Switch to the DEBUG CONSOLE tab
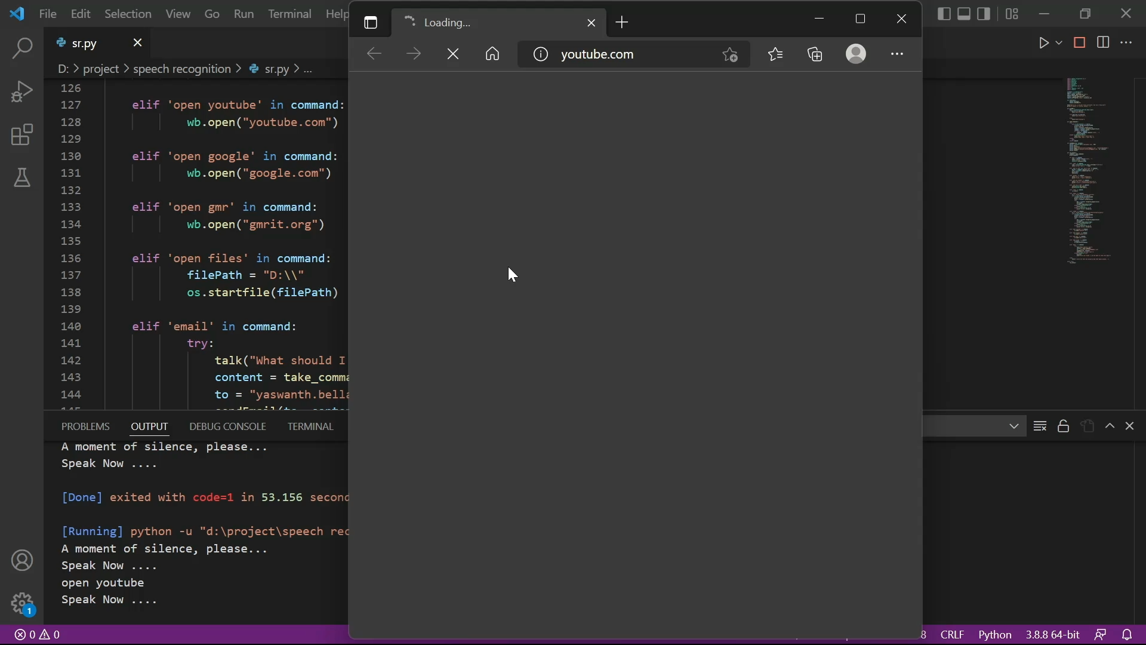 pyautogui.click(x=227, y=426)
